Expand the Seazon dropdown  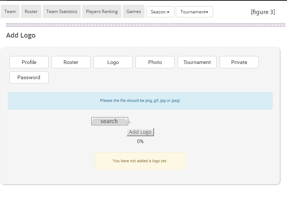[x=160, y=12]
